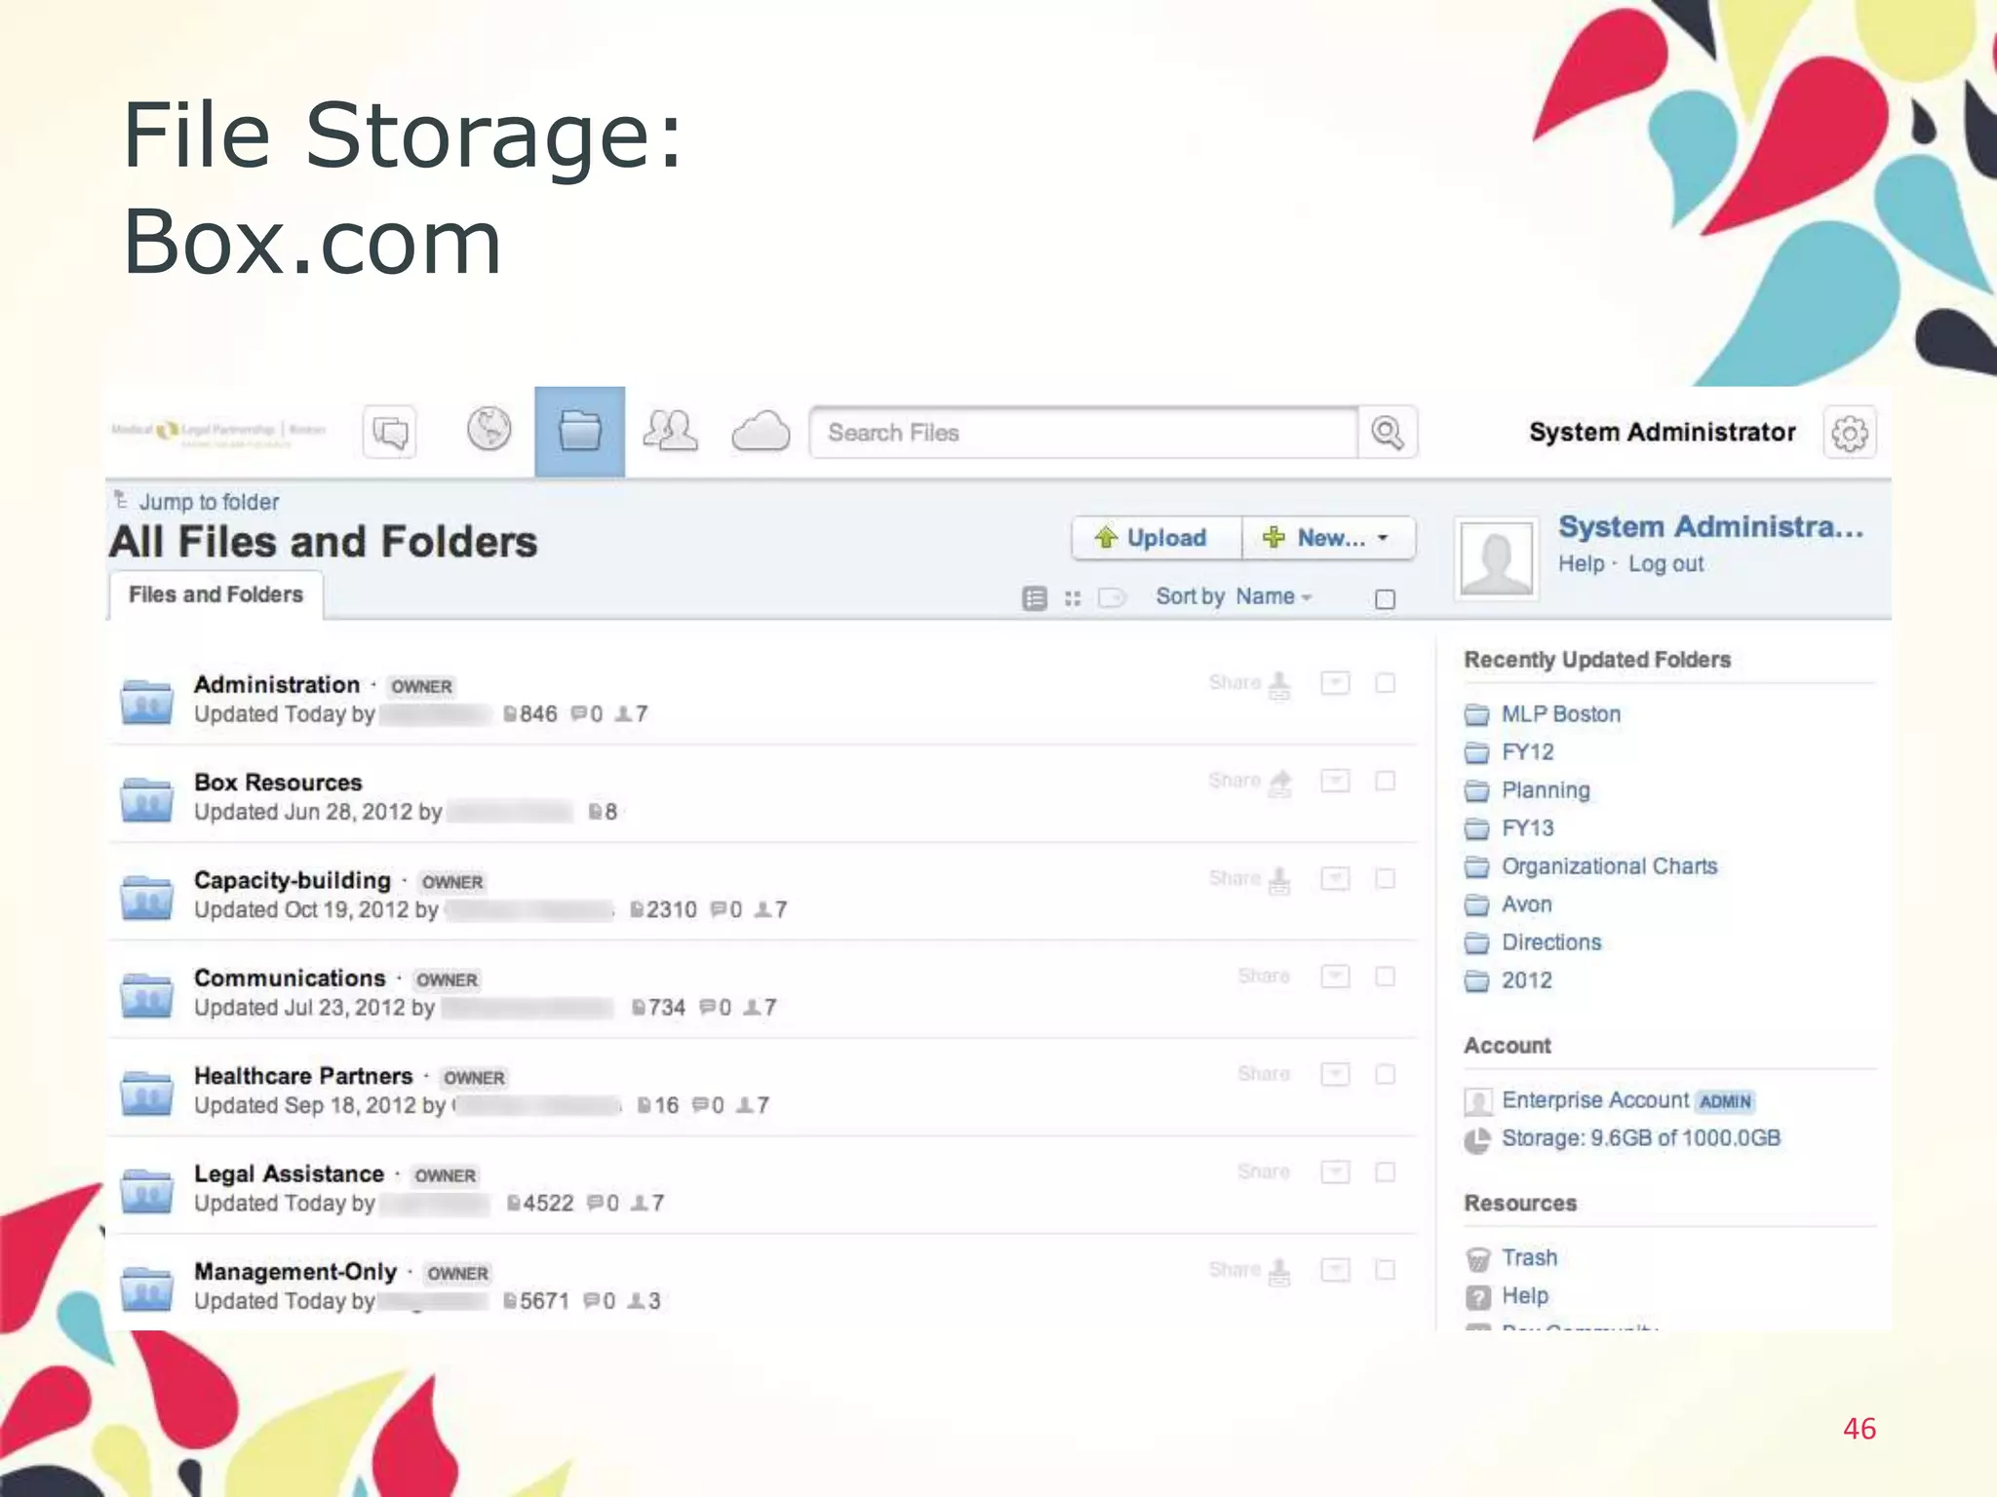Click Storage: 9.6GB of 1000.0GB link
The image size is (1997, 1497).
click(x=1641, y=1138)
